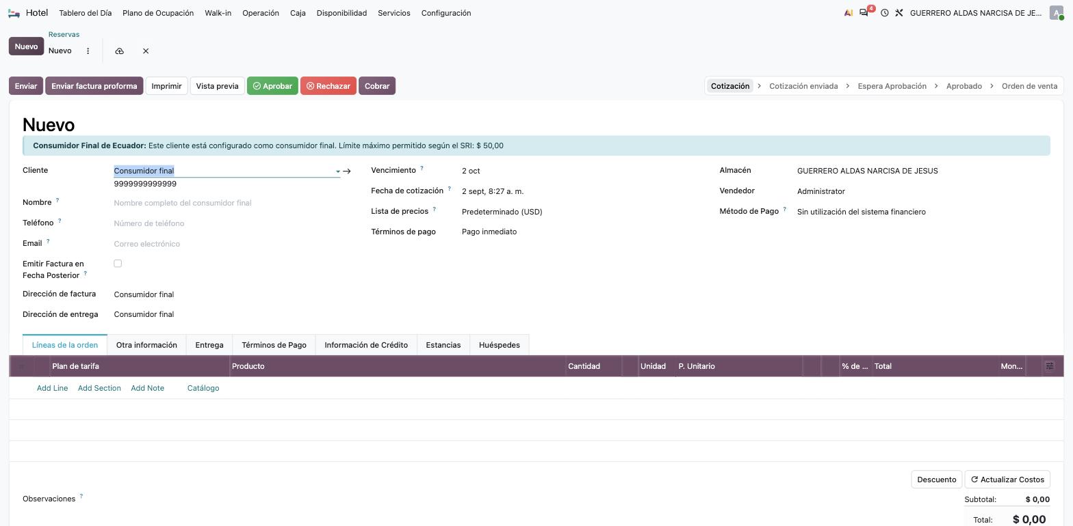The image size is (1073, 526).
Task: Show help tooltip for Método de Pago
Action: pyautogui.click(x=784, y=209)
